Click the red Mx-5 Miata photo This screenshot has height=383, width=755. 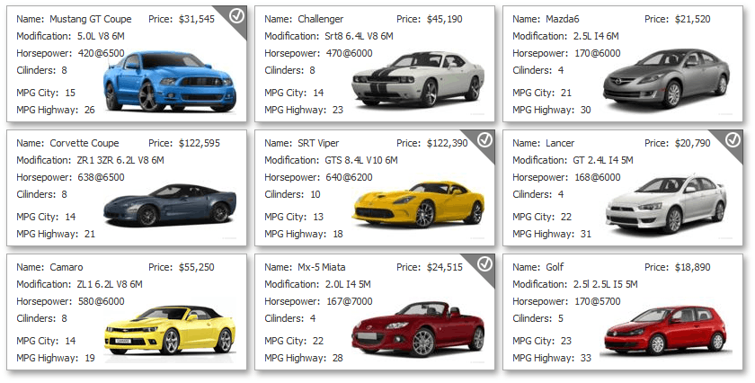(418, 330)
